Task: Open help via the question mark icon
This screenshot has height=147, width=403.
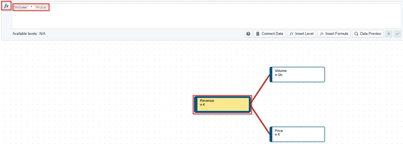Action: coord(248,34)
